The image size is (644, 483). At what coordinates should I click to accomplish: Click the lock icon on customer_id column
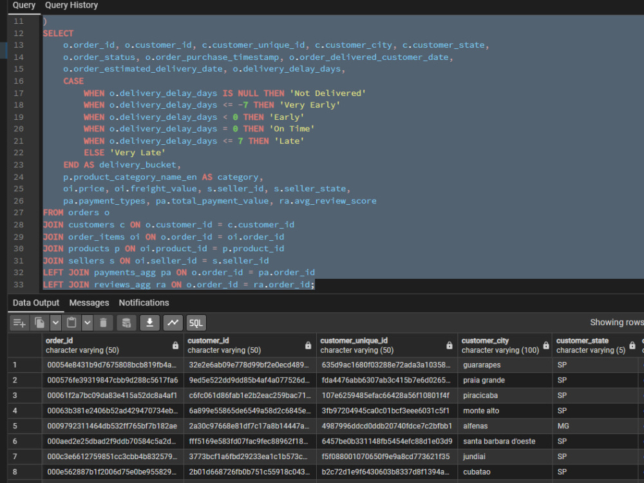(308, 345)
